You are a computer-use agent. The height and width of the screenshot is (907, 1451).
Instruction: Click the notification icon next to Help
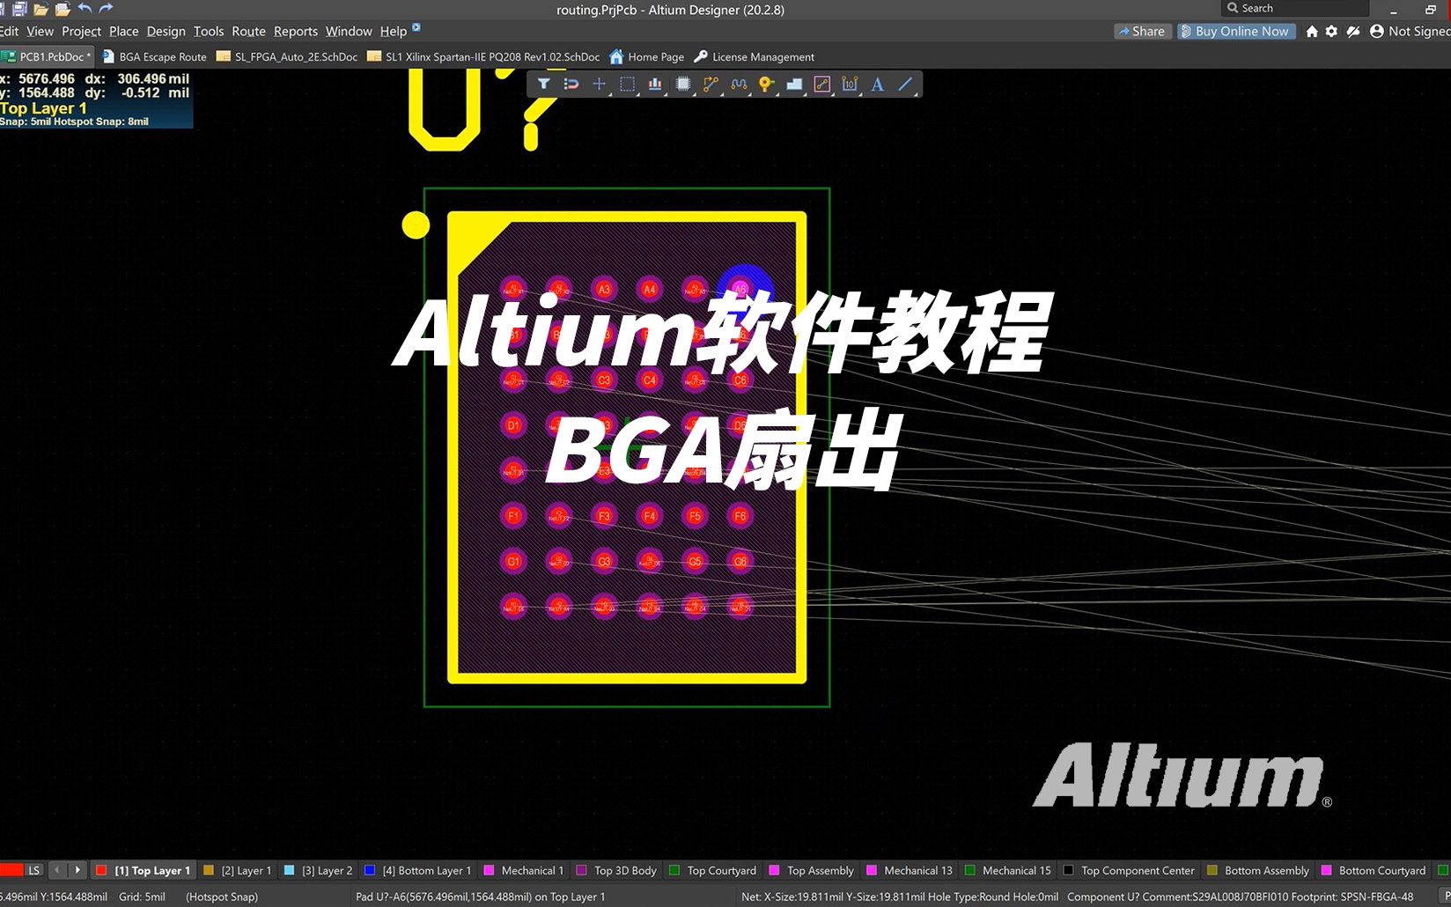pos(416,27)
